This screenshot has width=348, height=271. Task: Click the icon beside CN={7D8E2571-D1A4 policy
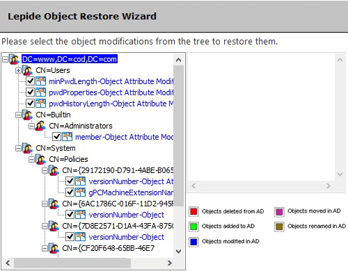[54, 226]
